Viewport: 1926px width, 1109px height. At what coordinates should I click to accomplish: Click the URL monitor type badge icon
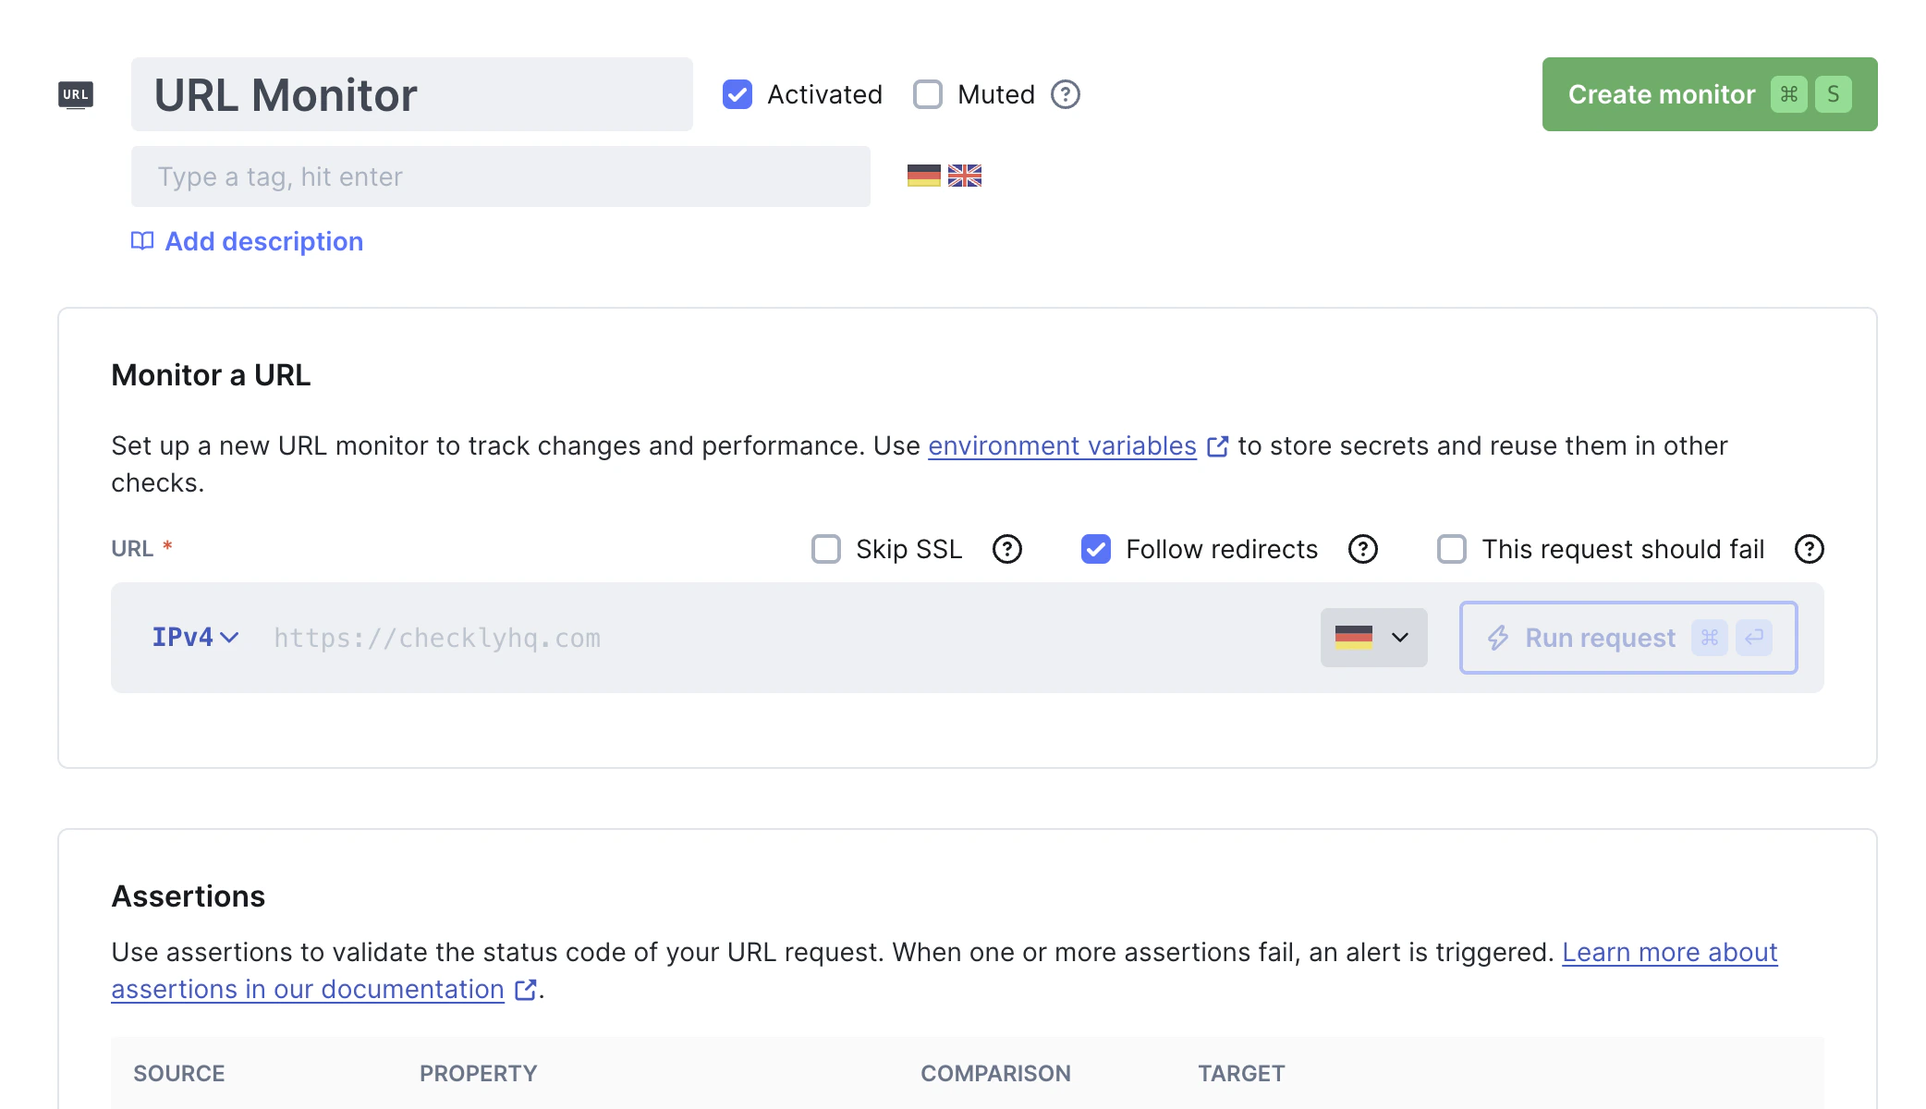click(75, 93)
